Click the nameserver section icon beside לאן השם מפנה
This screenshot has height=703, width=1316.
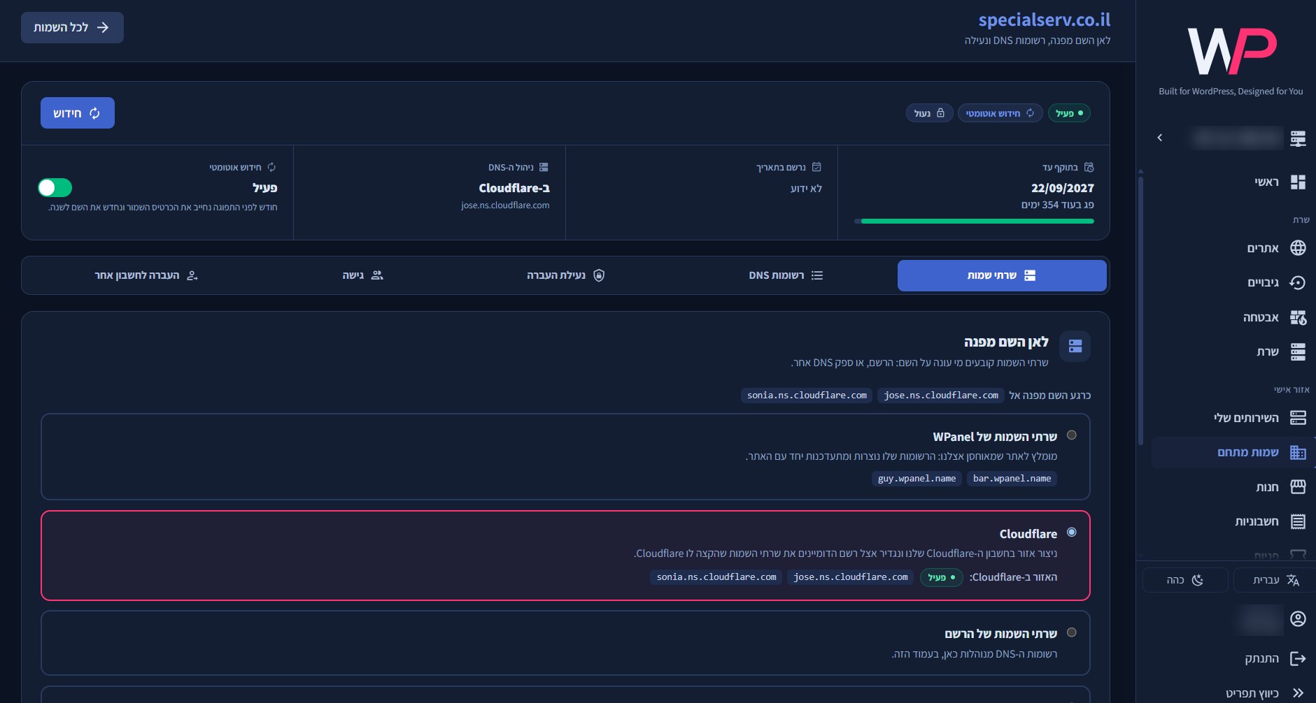pos(1075,346)
